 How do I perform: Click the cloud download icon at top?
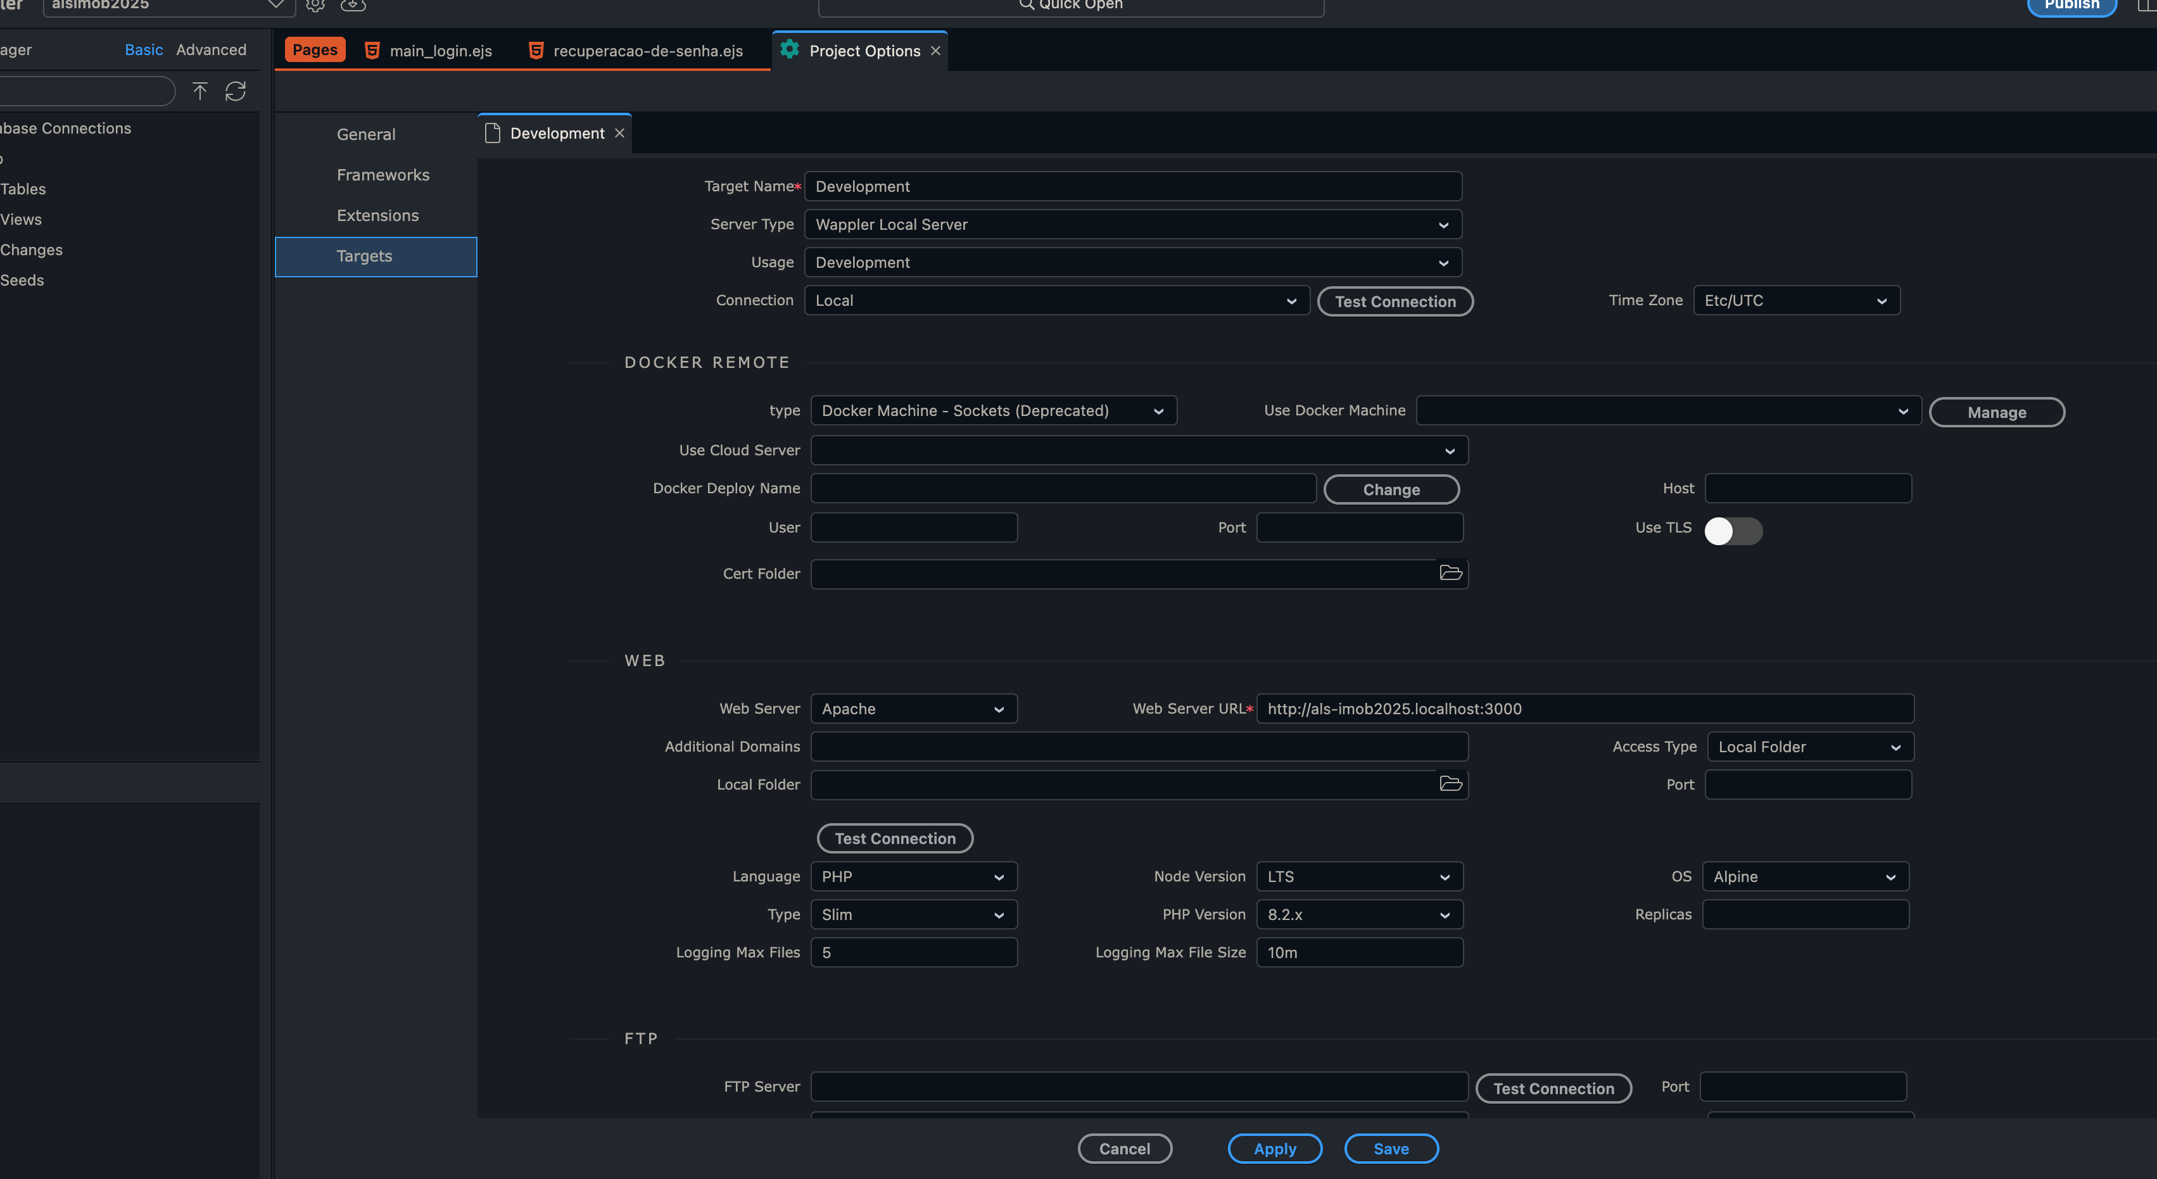pyautogui.click(x=353, y=6)
